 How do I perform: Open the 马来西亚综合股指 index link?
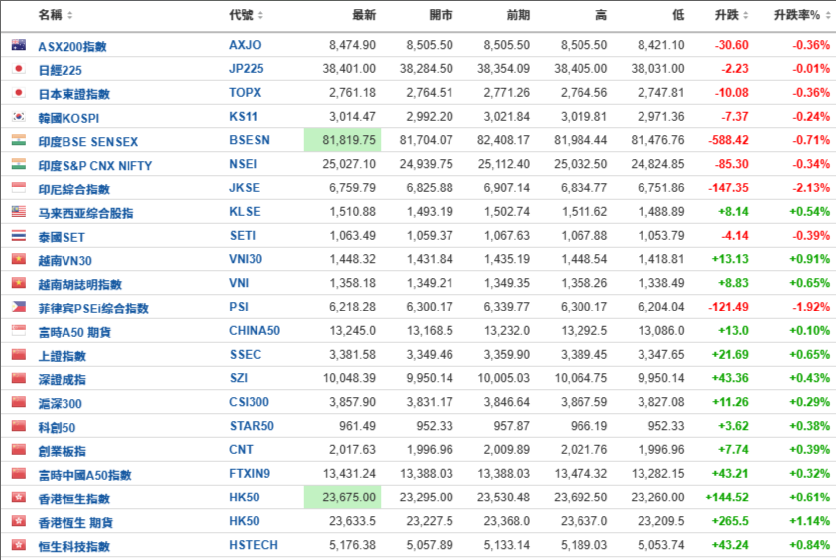(86, 213)
